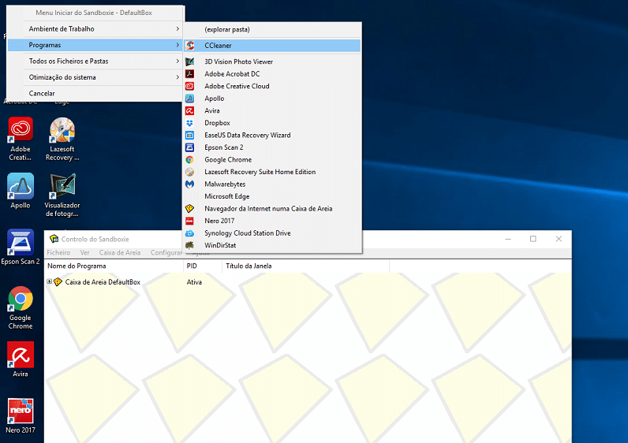
Task: Launch Synology Cloud Station Drive entry
Action: (x=272, y=233)
